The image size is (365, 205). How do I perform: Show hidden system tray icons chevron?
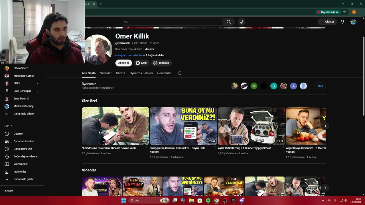coord(323,200)
